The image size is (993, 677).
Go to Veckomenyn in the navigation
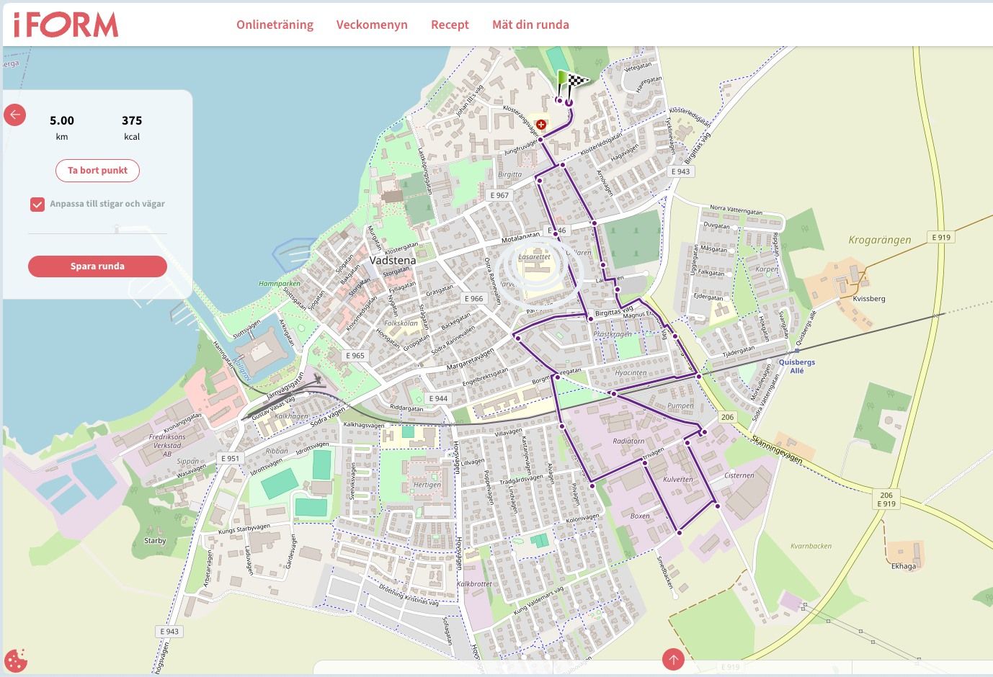coord(372,24)
